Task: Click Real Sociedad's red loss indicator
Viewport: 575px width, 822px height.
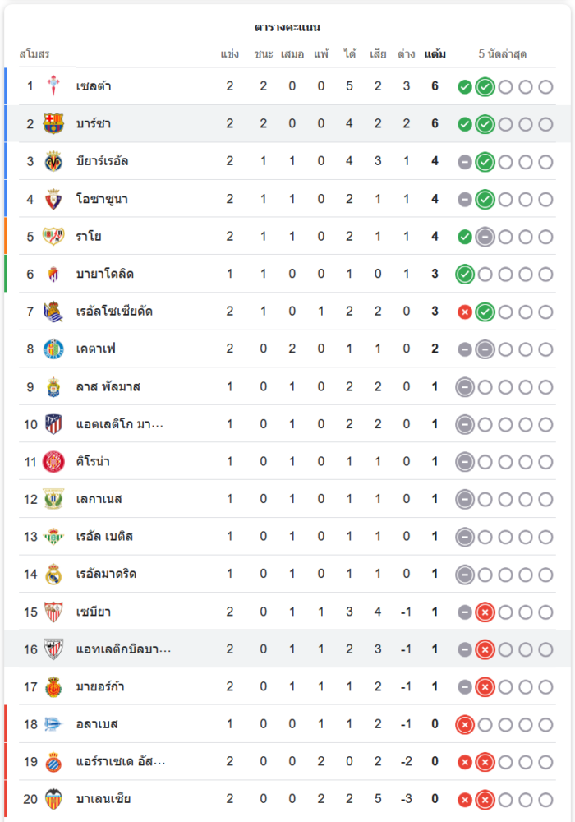Action: [465, 312]
